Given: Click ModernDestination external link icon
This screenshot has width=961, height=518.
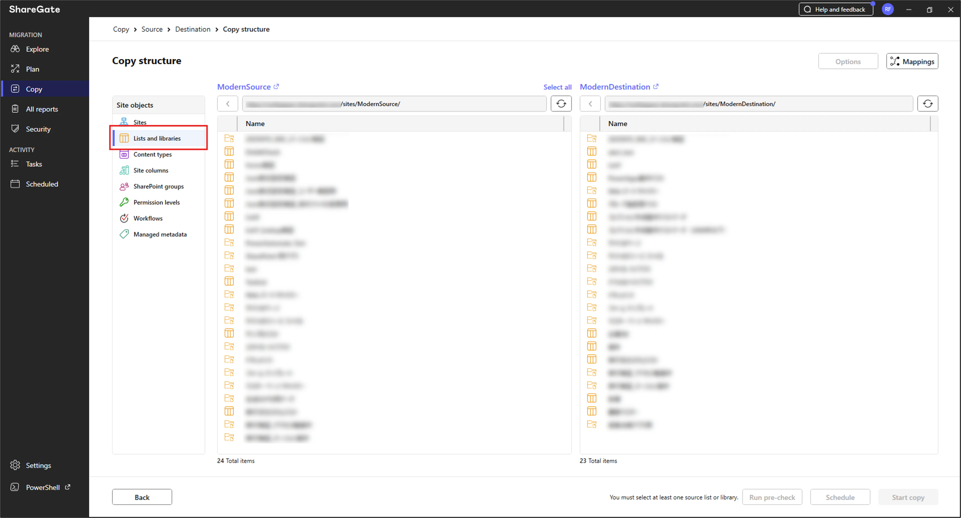Looking at the screenshot, I should [656, 87].
